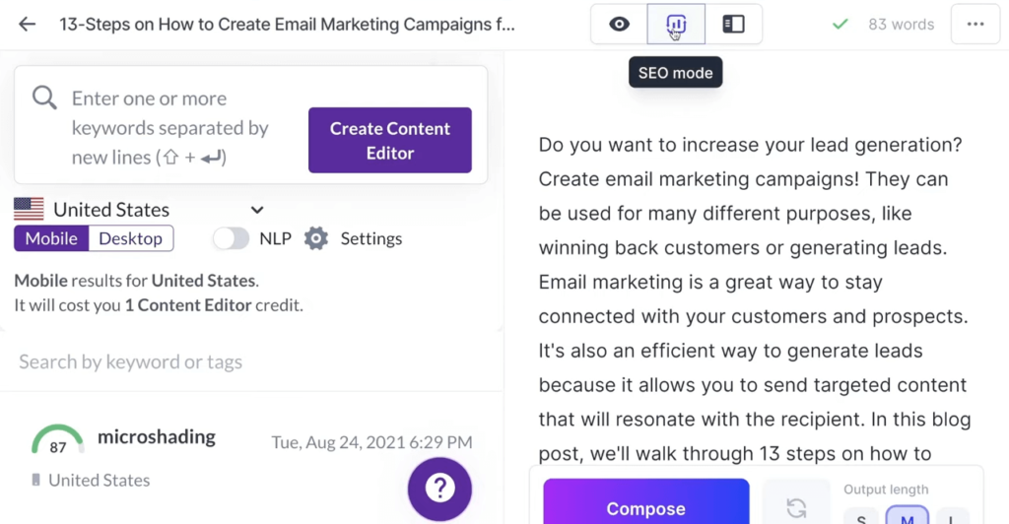This screenshot has width=1009, height=524.
Task: Click the back arrow icon
Action: click(x=28, y=24)
